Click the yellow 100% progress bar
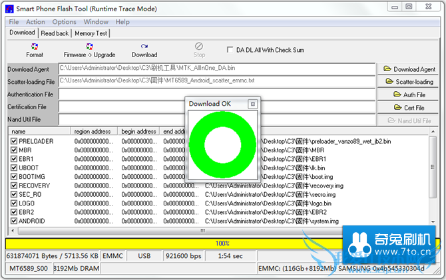Image resolution: width=446 pixels, height=280 pixels. 222,243
